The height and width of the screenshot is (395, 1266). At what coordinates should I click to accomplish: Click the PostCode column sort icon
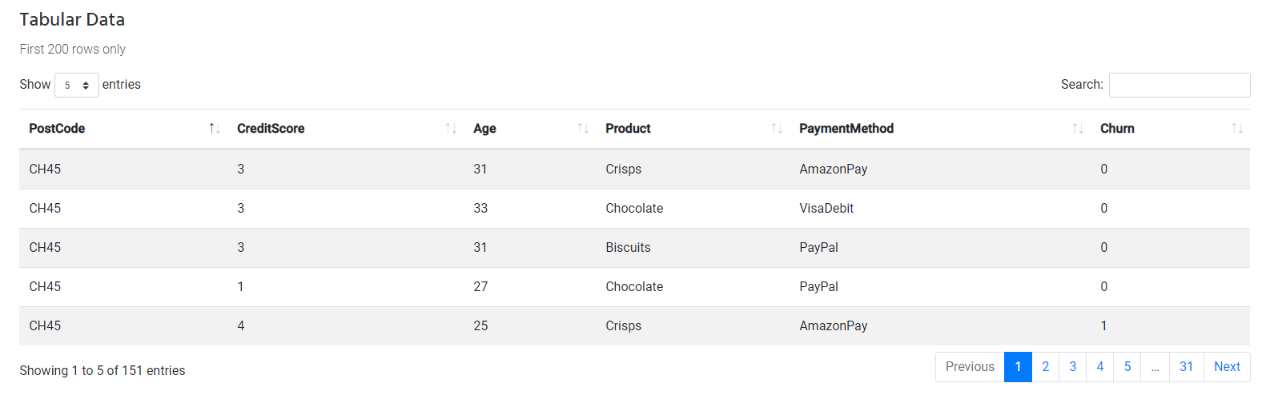coord(214,129)
